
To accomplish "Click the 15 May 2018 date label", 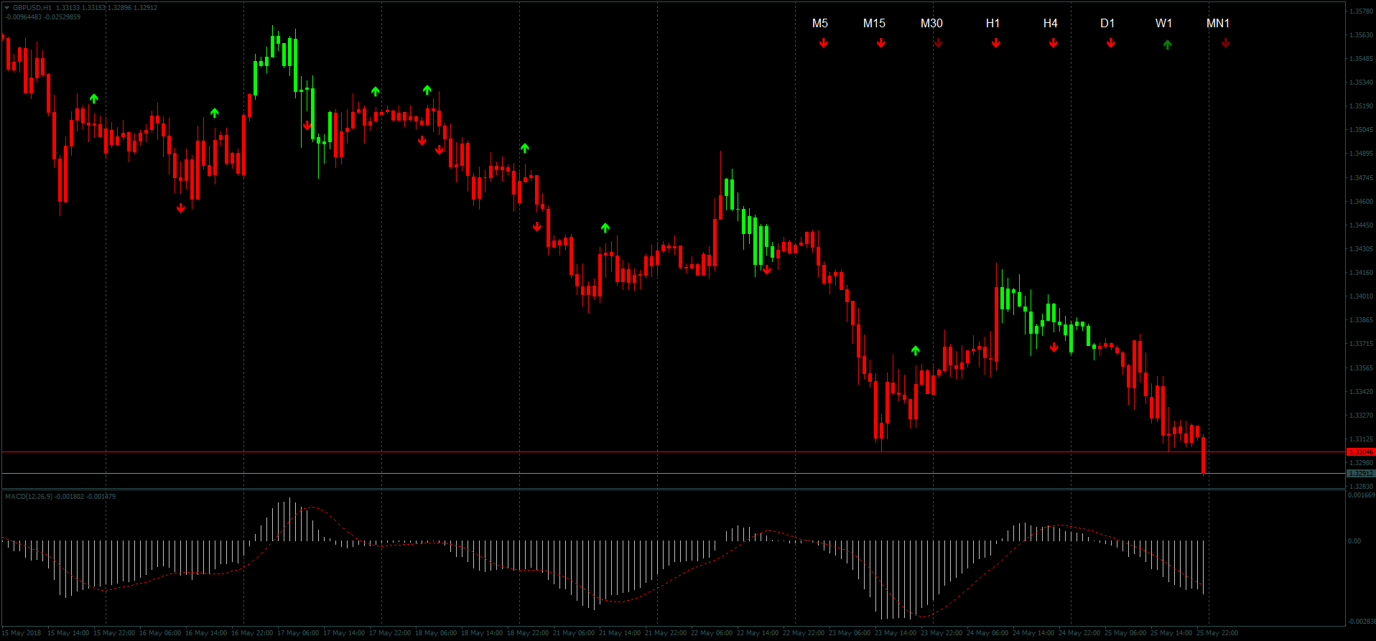I will click(22, 633).
